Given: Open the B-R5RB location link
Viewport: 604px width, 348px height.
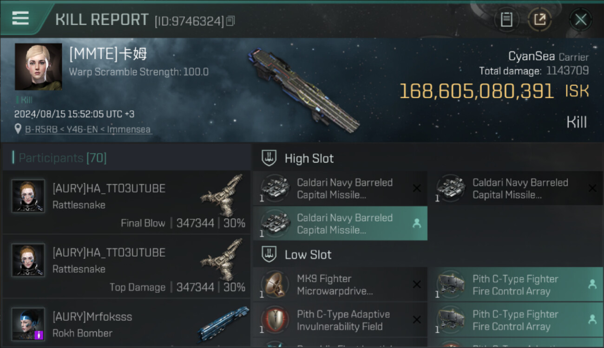Looking at the screenshot, I should tap(88, 129).
